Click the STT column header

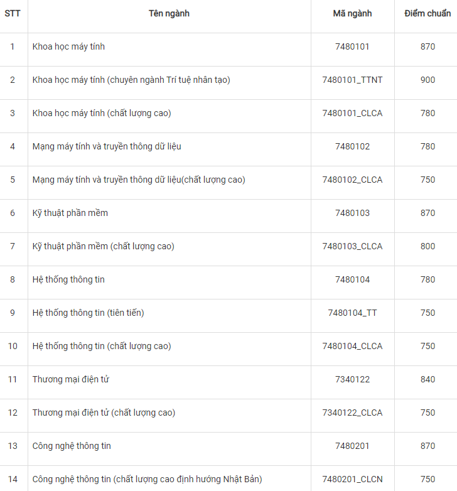(13, 13)
